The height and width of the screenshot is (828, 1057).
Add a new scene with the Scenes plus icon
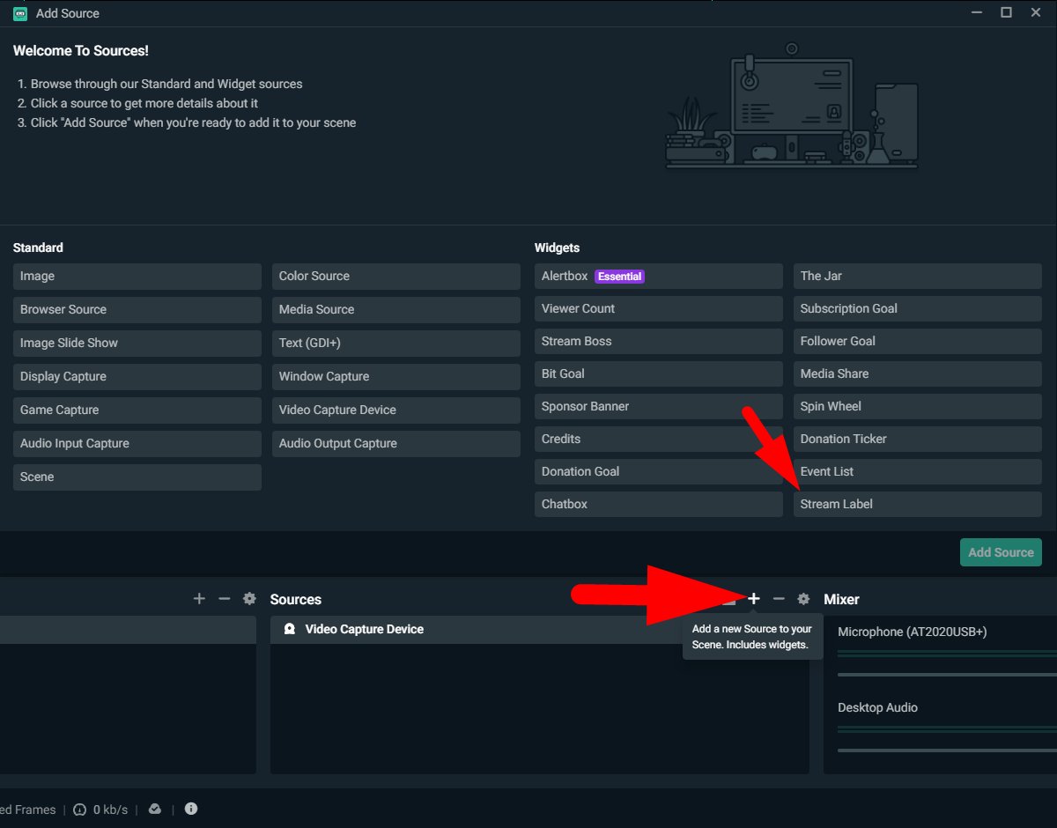pos(199,599)
